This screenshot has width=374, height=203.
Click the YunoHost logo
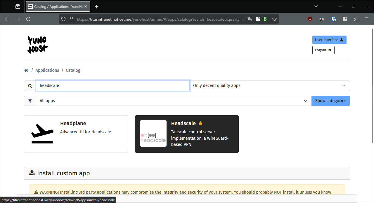pos(38,45)
